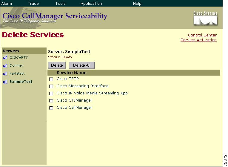Click the server icon next to CISCART7

pos(5,58)
